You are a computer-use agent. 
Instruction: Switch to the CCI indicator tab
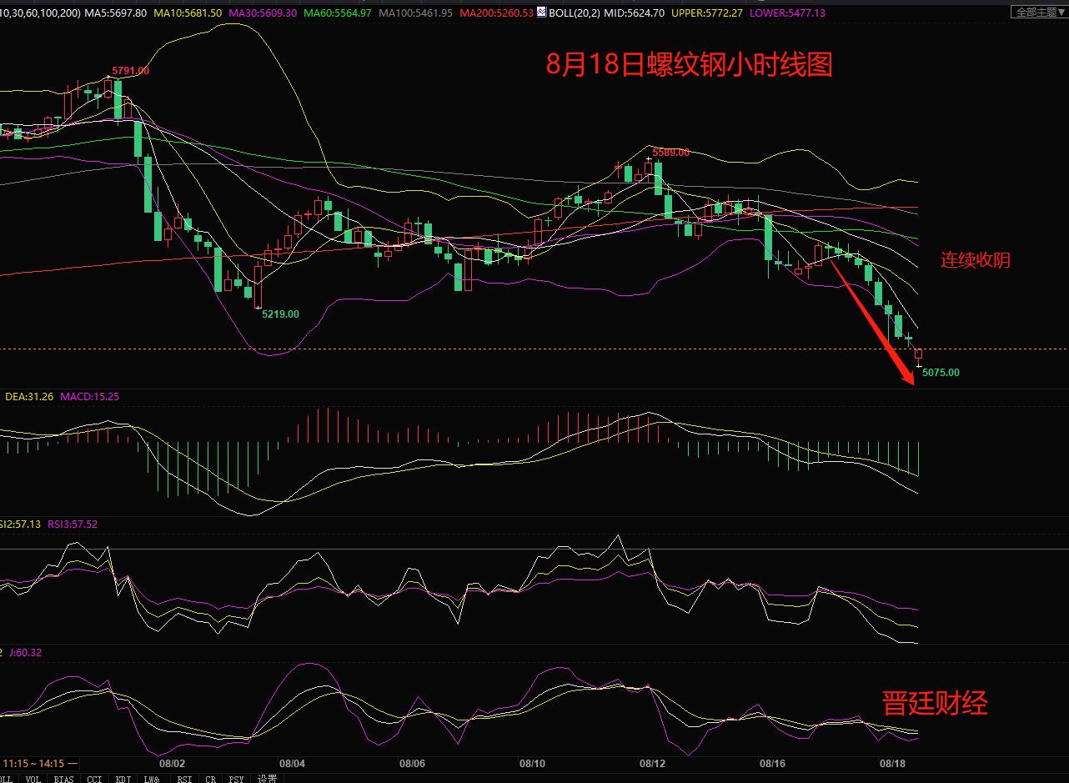pyautogui.click(x=94, y=778)
